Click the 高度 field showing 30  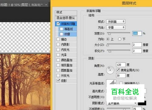coord(121,75)
